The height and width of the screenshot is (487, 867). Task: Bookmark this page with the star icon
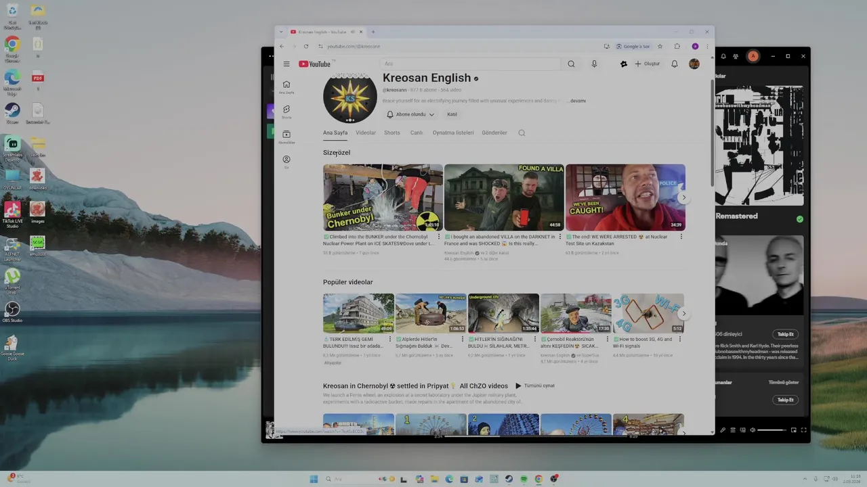(660, 47)
